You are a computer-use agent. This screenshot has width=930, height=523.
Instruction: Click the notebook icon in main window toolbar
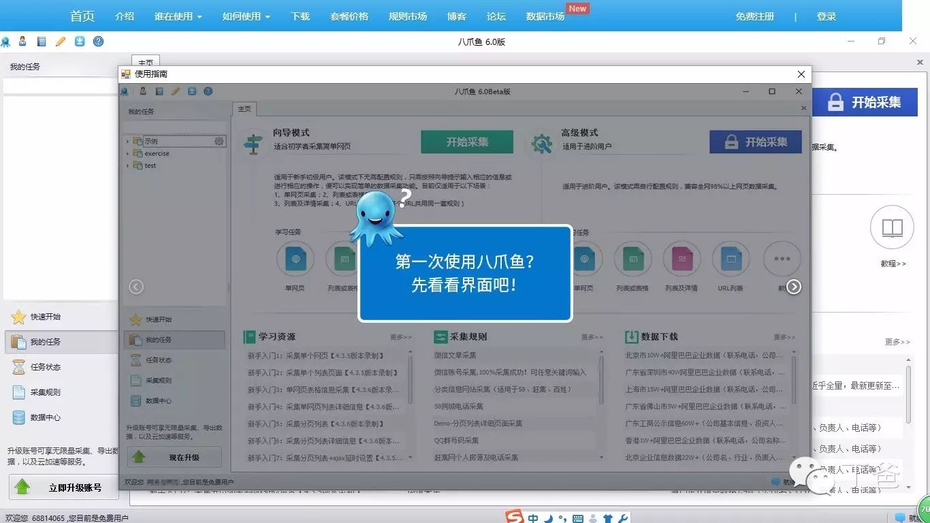pos(42,42)
